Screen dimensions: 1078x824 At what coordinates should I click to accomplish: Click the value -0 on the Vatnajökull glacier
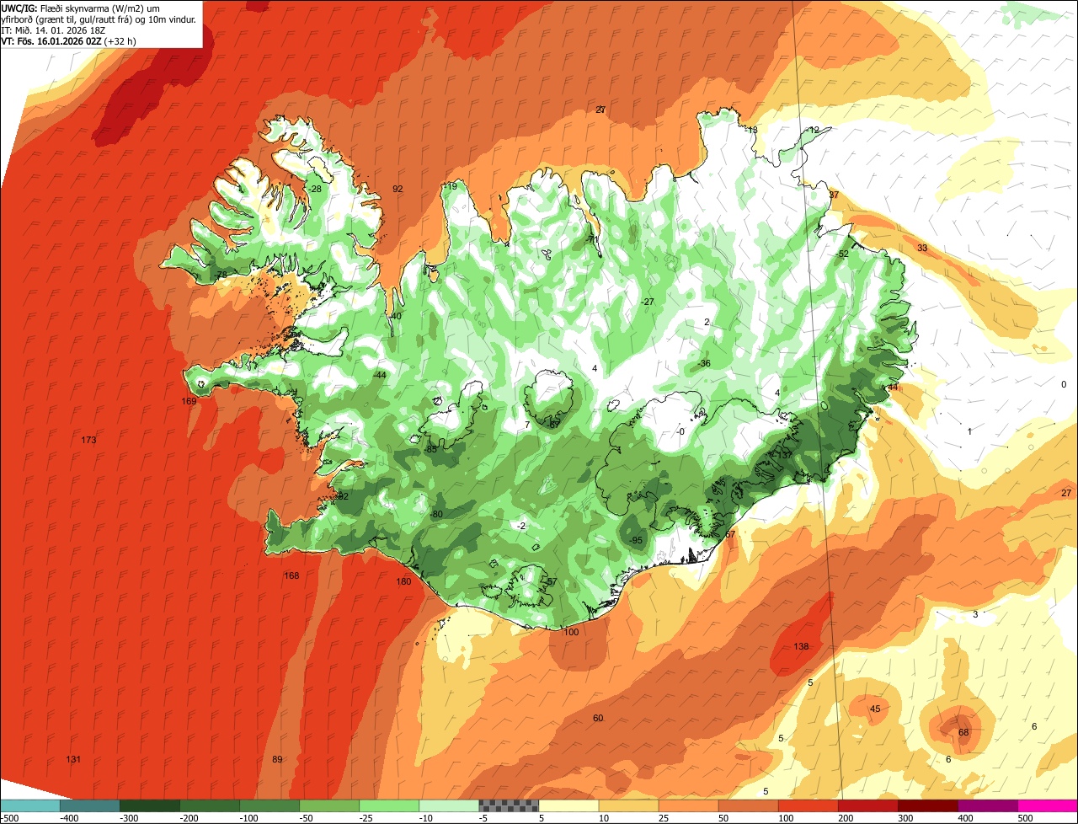point(680,431)
